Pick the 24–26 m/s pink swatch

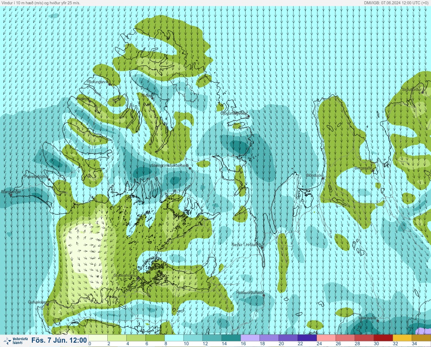click(x=326, y=338)
